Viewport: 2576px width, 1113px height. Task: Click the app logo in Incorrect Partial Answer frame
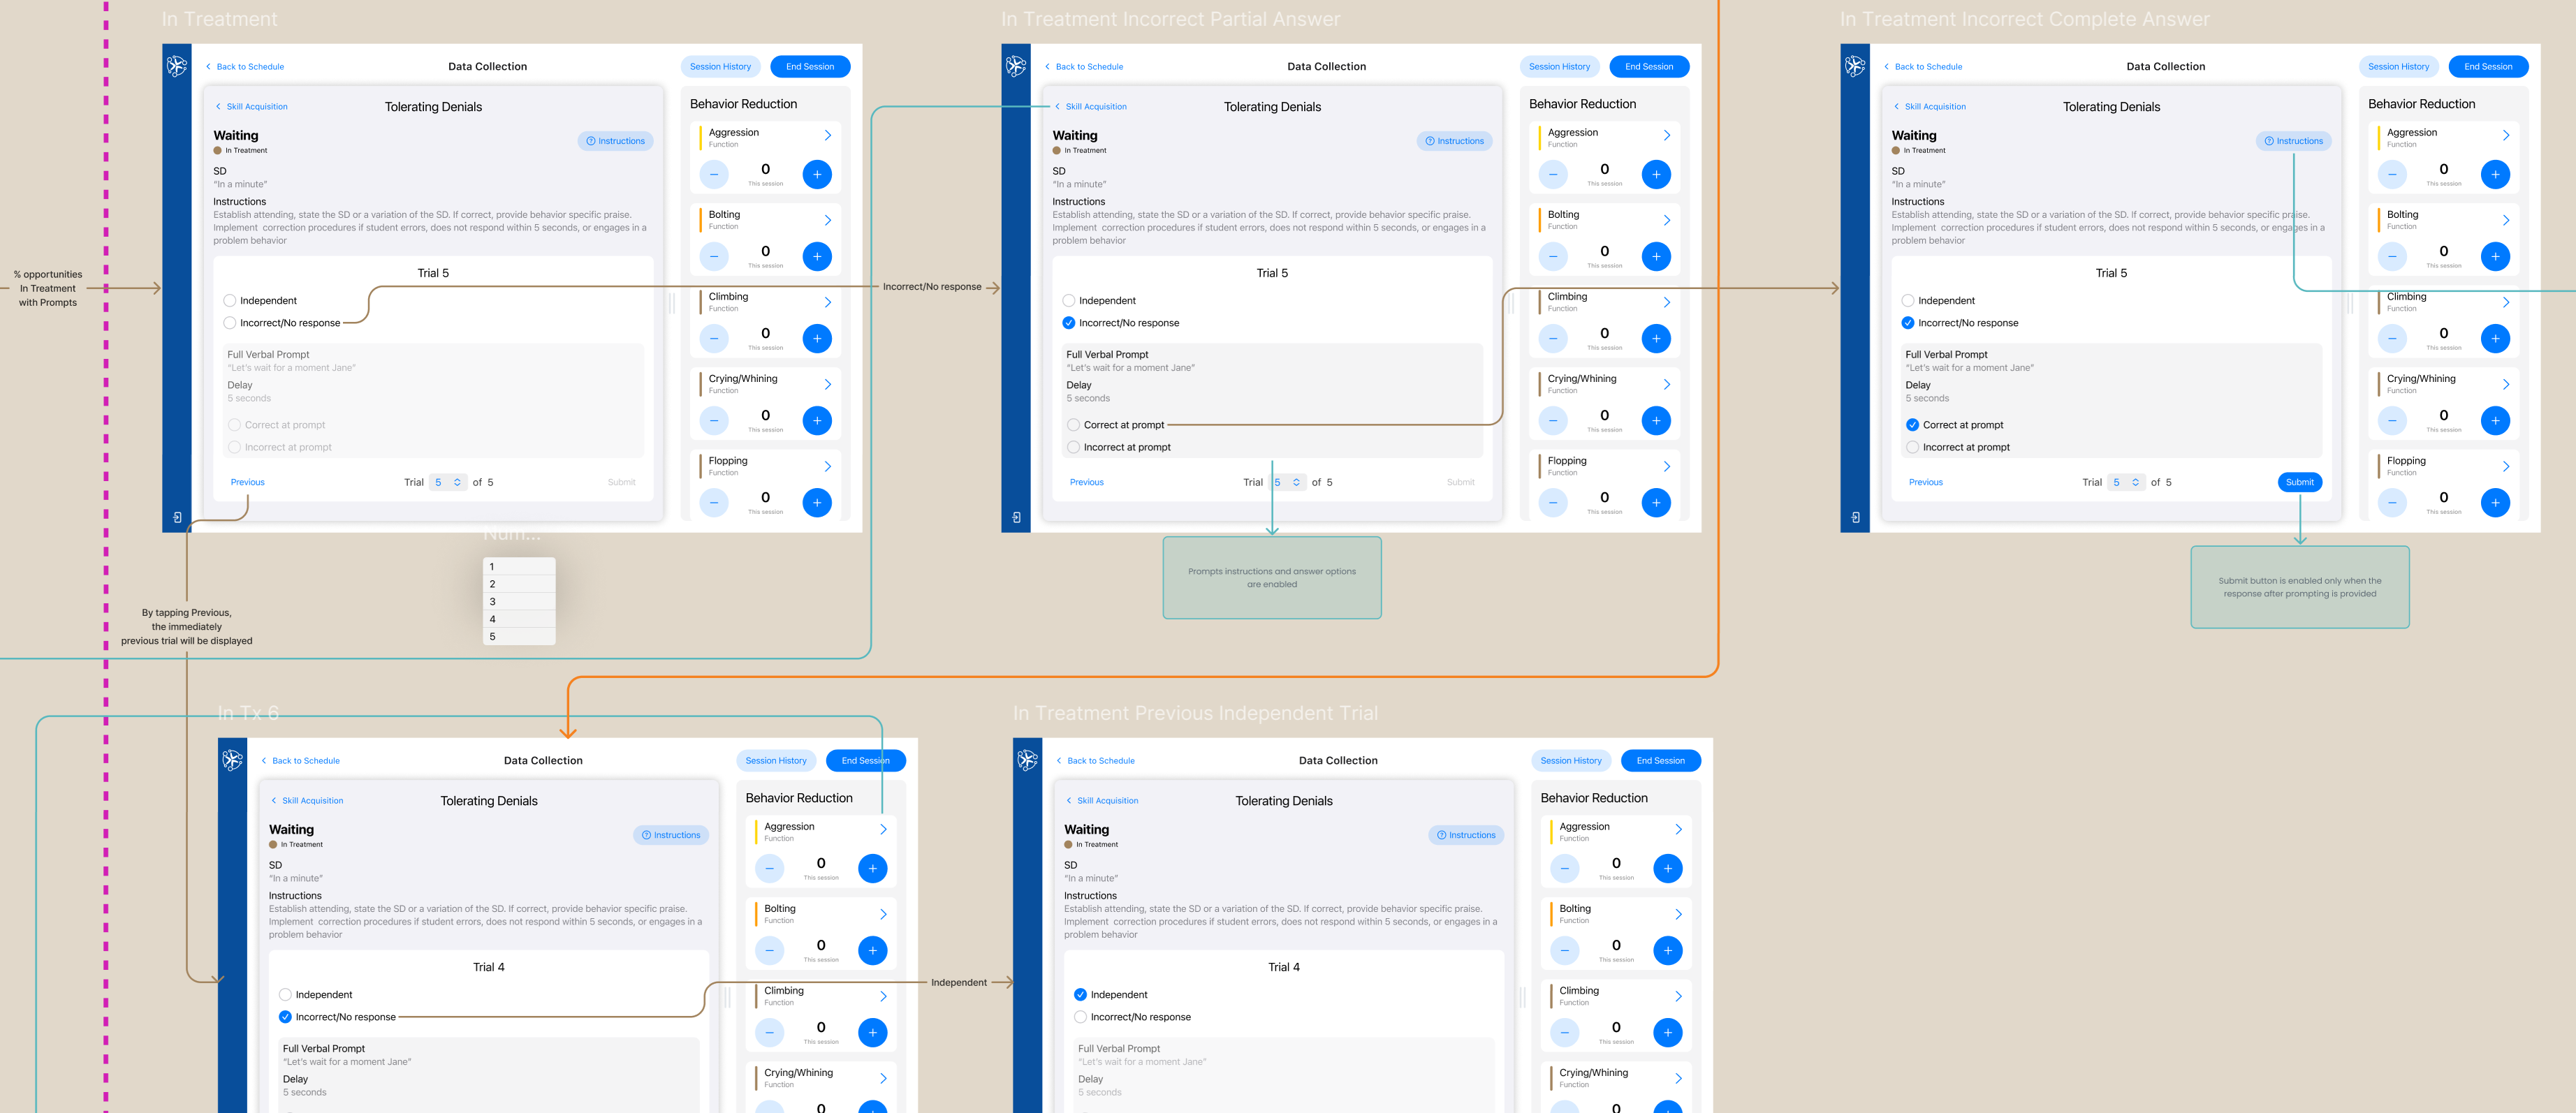1016,66
